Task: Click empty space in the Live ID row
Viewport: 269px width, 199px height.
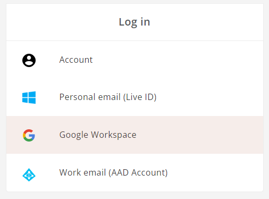Action: [209, 97]
